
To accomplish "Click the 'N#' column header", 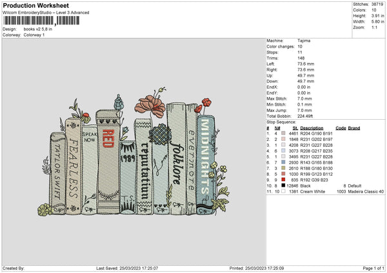I will pyautogui.click(x=277, y=128).
